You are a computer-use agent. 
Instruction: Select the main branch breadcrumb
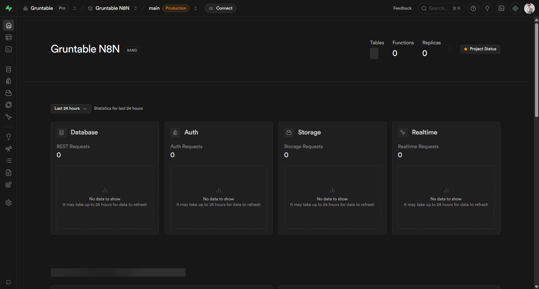click(154, 8)
